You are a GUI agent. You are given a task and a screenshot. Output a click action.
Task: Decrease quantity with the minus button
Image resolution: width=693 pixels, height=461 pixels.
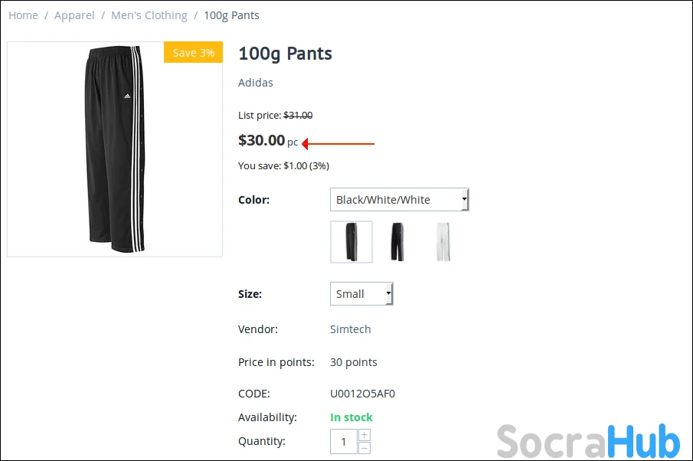[364, 448]
